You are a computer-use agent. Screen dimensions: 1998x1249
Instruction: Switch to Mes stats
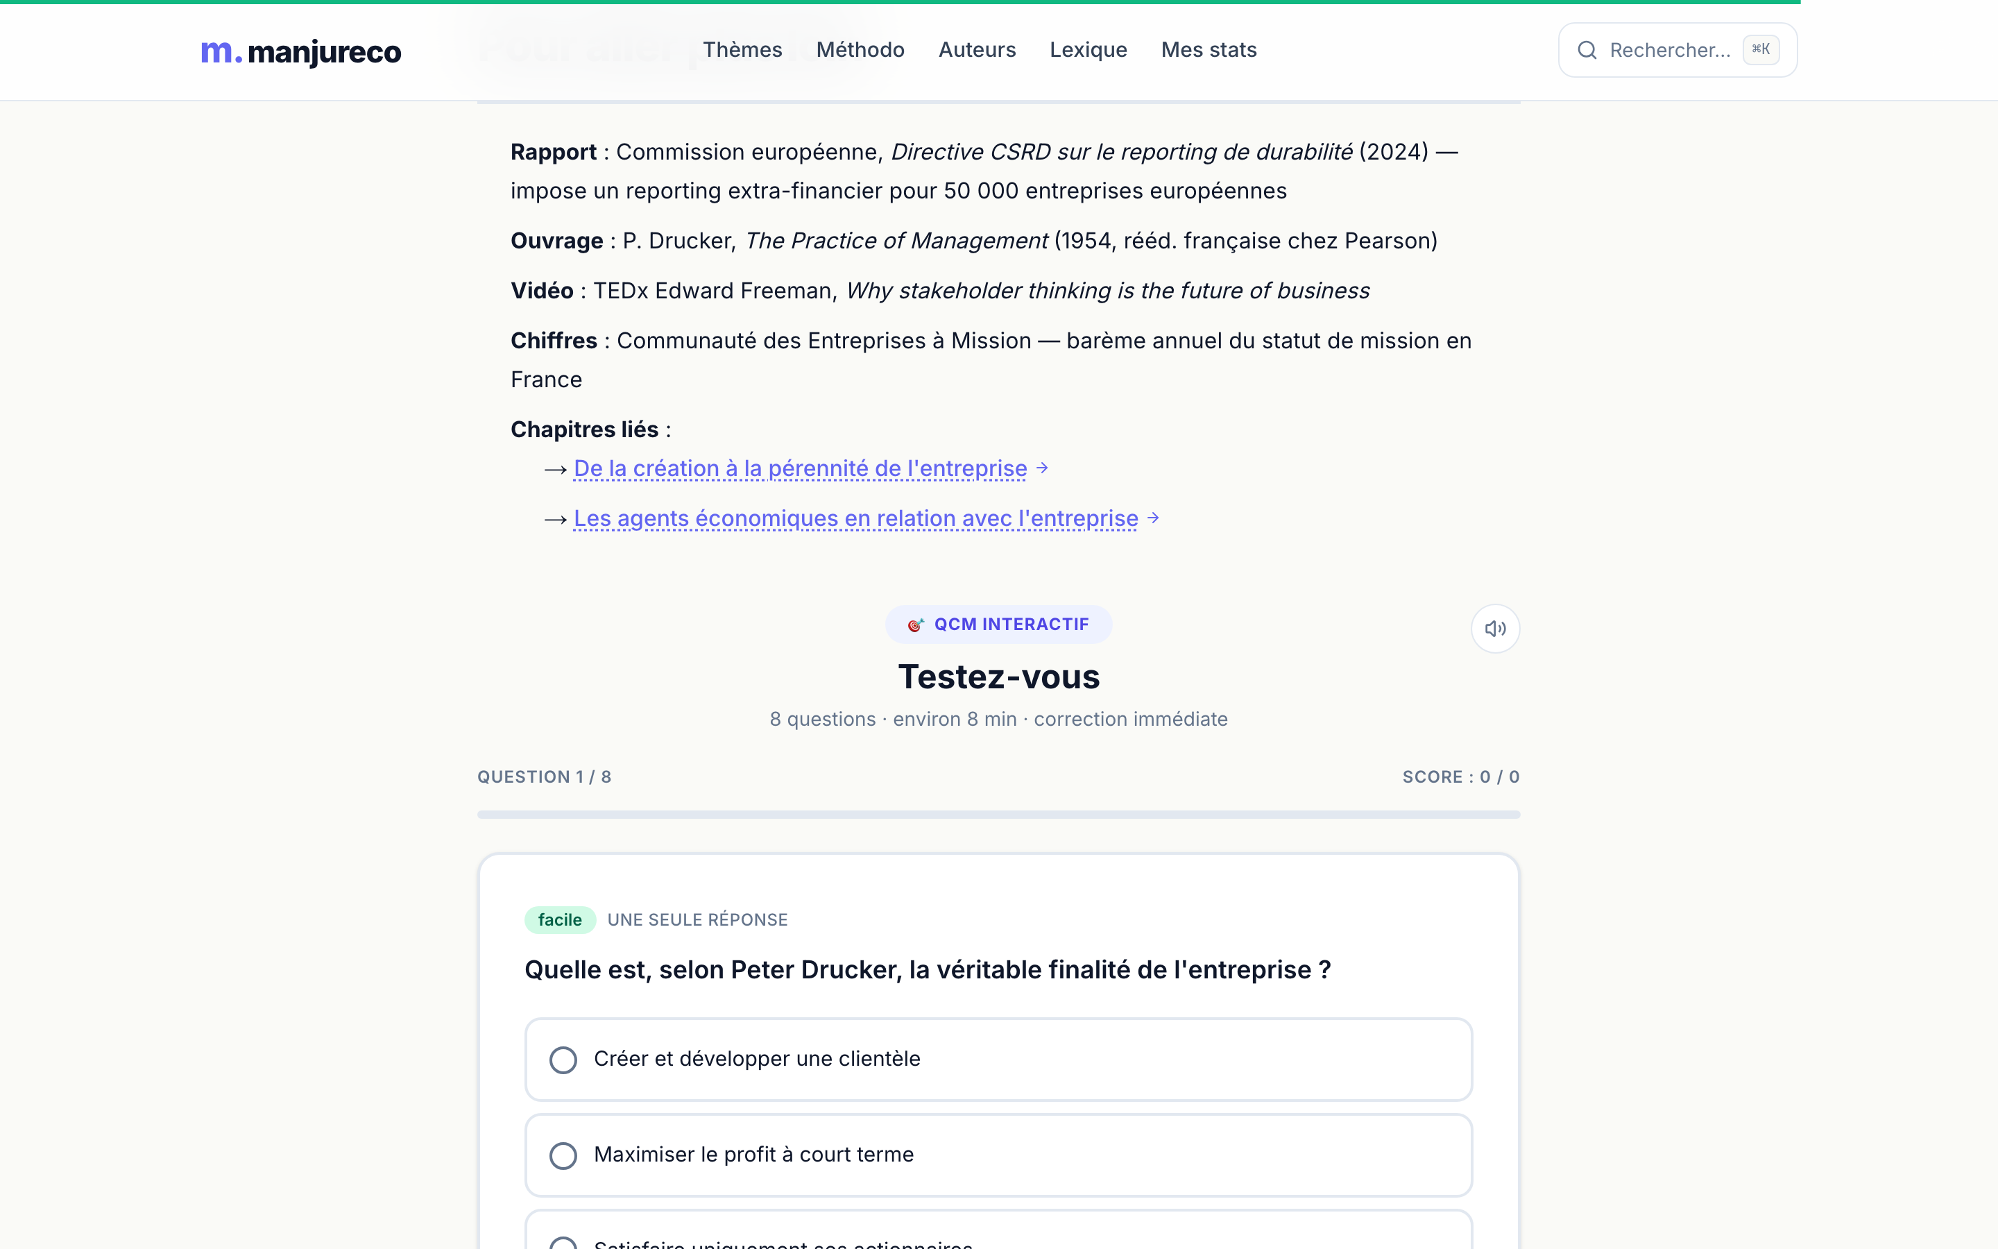click(x=1208, y=49)
